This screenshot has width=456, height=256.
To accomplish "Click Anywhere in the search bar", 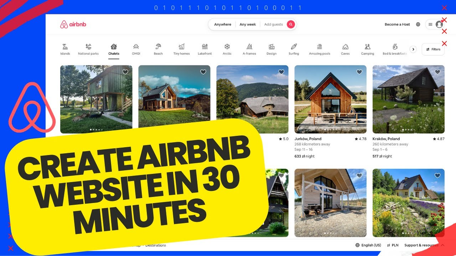I will [223, 25].
